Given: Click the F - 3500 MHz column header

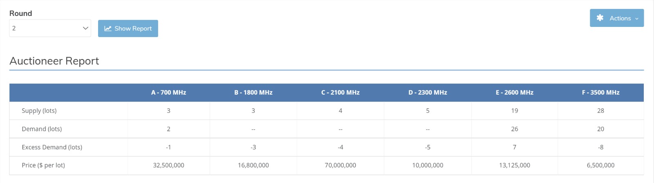Looking at the screenshot, I should click(x=600, y=93).
